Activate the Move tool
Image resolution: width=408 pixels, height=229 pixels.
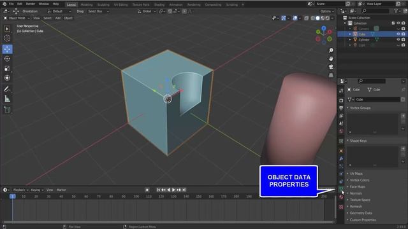point(7,49)
